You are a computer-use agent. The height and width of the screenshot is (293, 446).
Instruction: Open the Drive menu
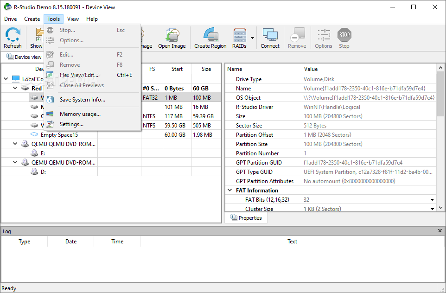11,19
